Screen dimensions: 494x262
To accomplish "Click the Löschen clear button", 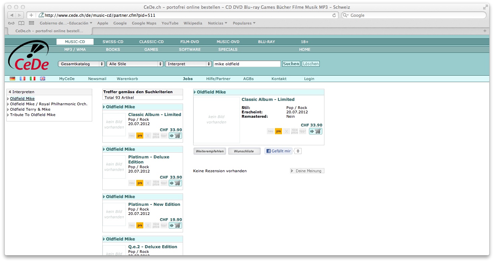I will point(311,64).
